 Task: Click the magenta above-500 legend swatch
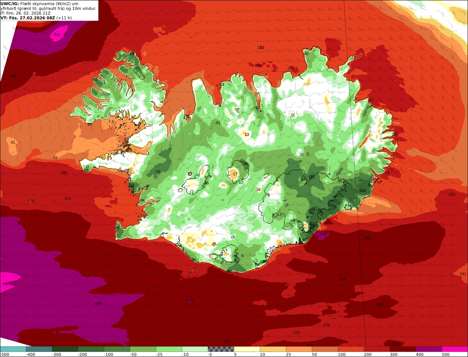tap(455, 349)
